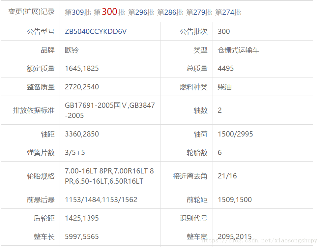Select the emission standard text GB17691-2005国V
Image resolution: width=321 pixels, height=247 pixels.
96,105
